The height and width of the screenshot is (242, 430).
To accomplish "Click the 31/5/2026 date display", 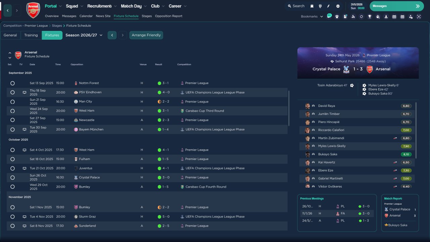I will click(x=357, y=4).
